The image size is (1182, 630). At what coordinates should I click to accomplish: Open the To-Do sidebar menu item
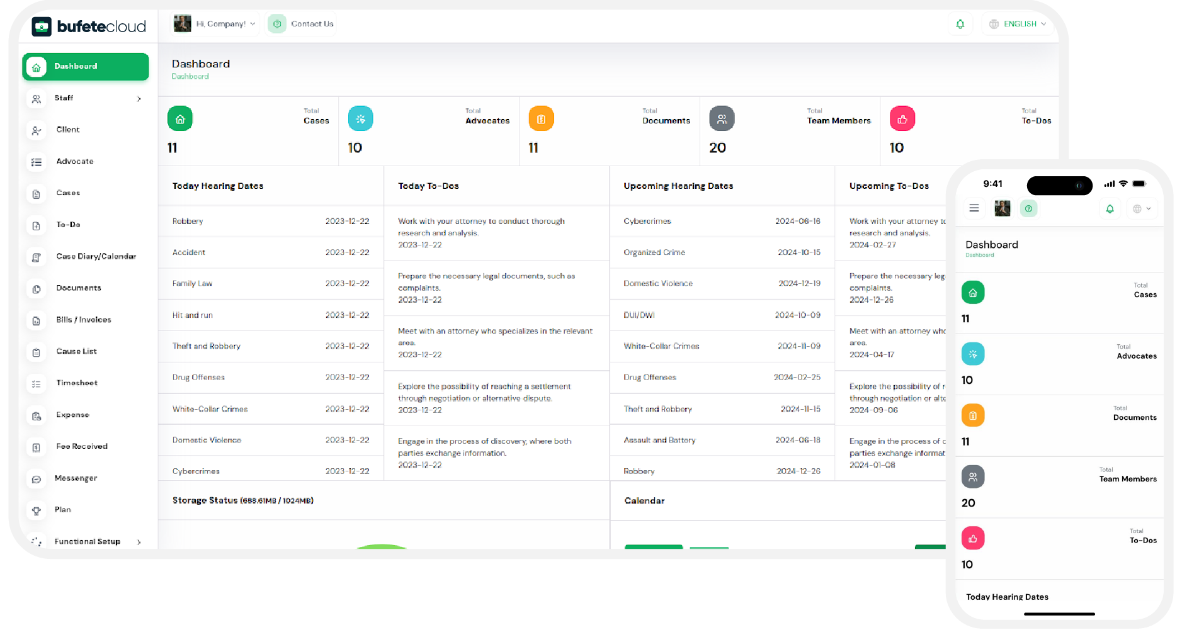[x=68, y=225]
